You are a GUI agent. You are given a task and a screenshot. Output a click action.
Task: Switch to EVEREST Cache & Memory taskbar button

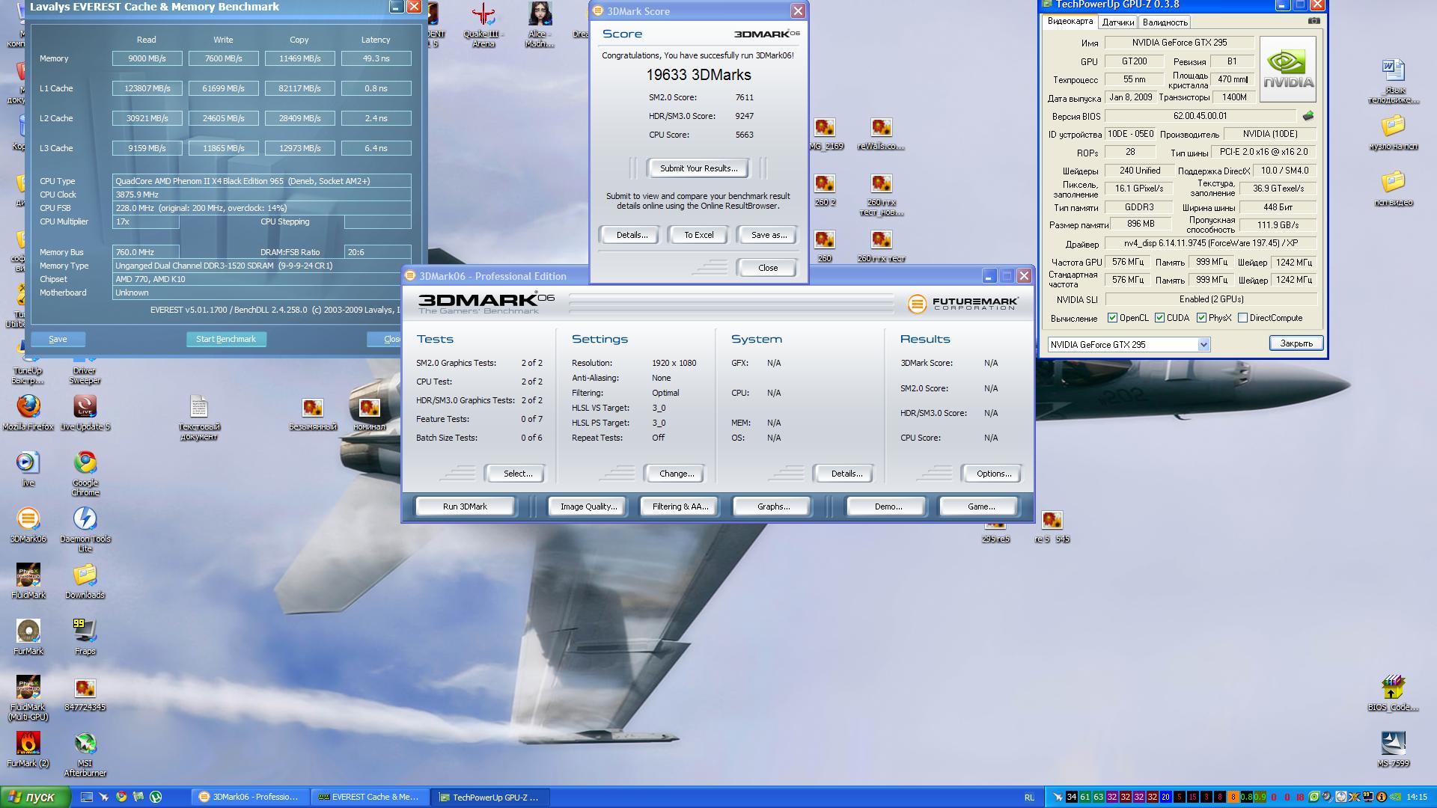pos(370,797)
